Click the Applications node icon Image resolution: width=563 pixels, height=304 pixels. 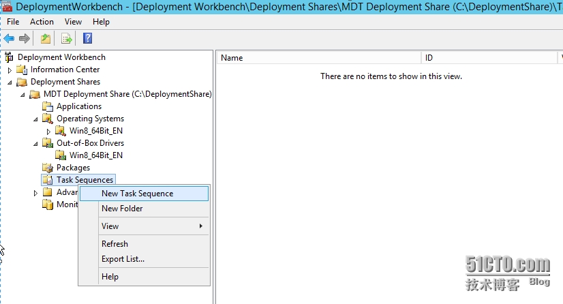point(48,106)
